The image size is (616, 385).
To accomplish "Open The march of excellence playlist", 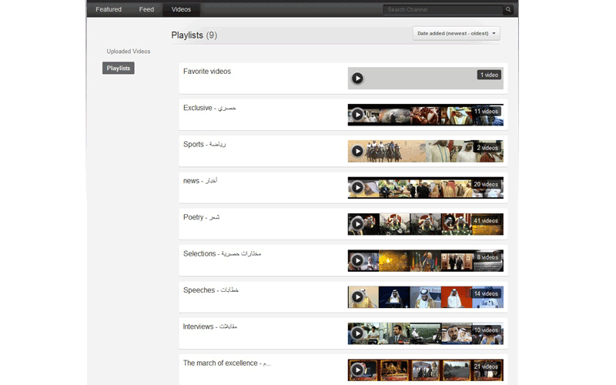I will [x=220, y=363].
